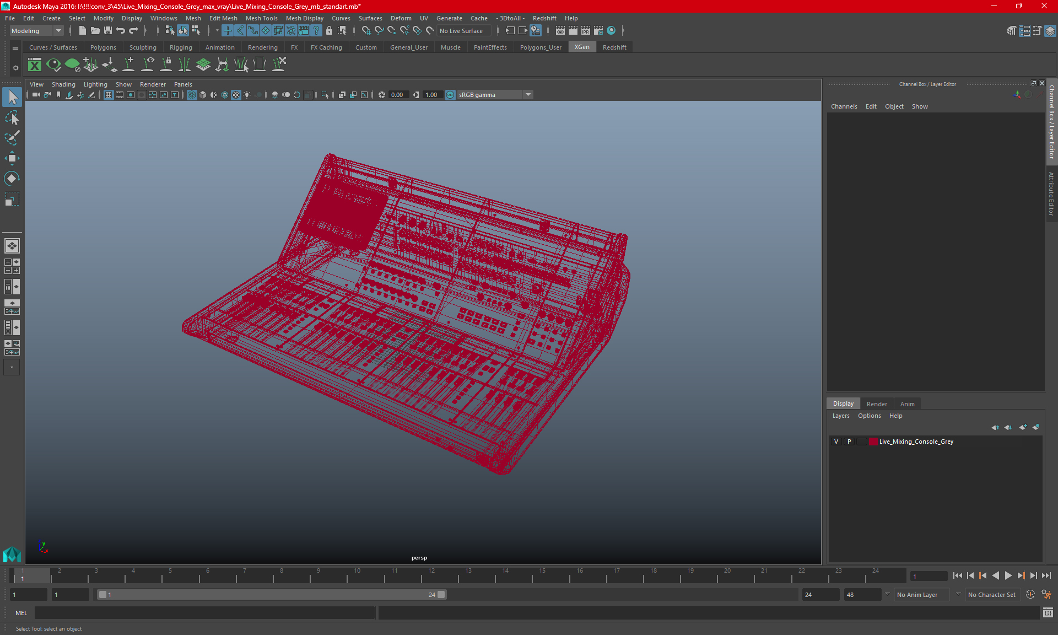The width and height of the screenshot is (1058, 635).
Task: Toggle textured display in viewport toolbar
Action: tap(236, 95)
